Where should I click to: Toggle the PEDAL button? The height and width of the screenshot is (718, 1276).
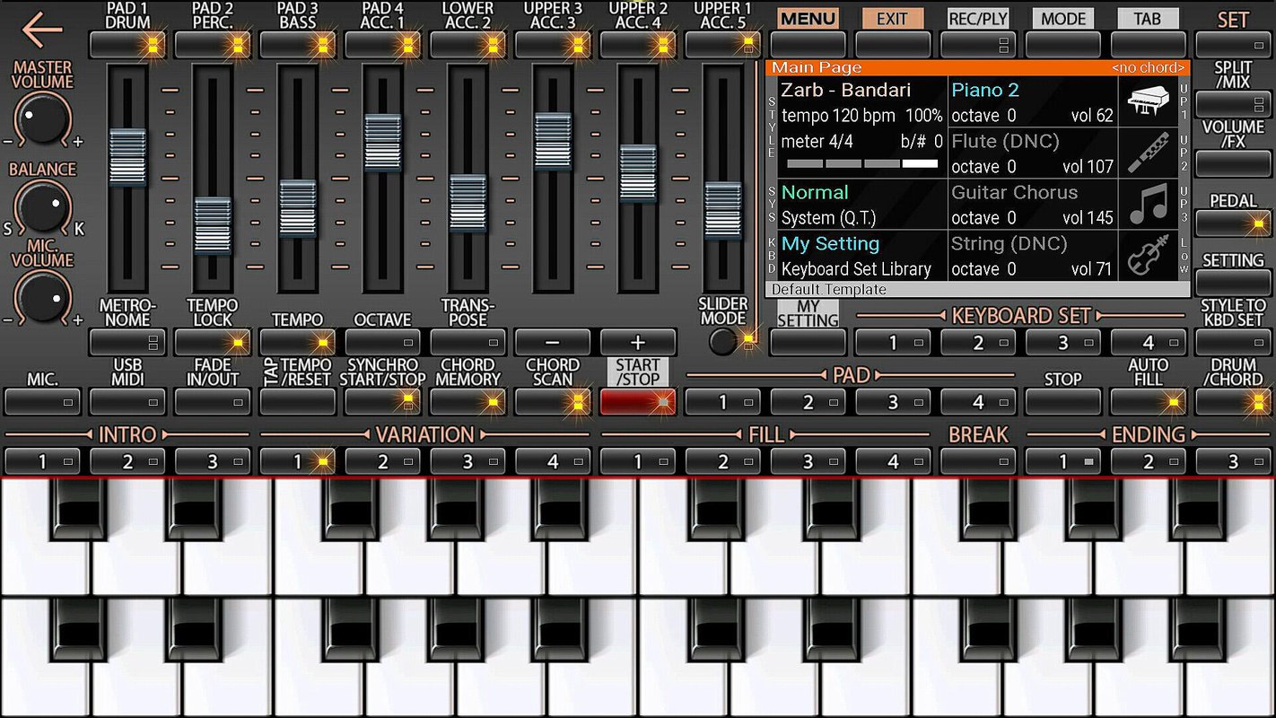coord(1234,223)
